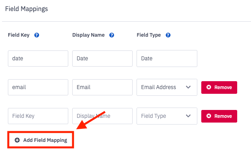Open the Email Address field type dropdown
The width and height of the screenshot is (251, 160).
point(167,87)
